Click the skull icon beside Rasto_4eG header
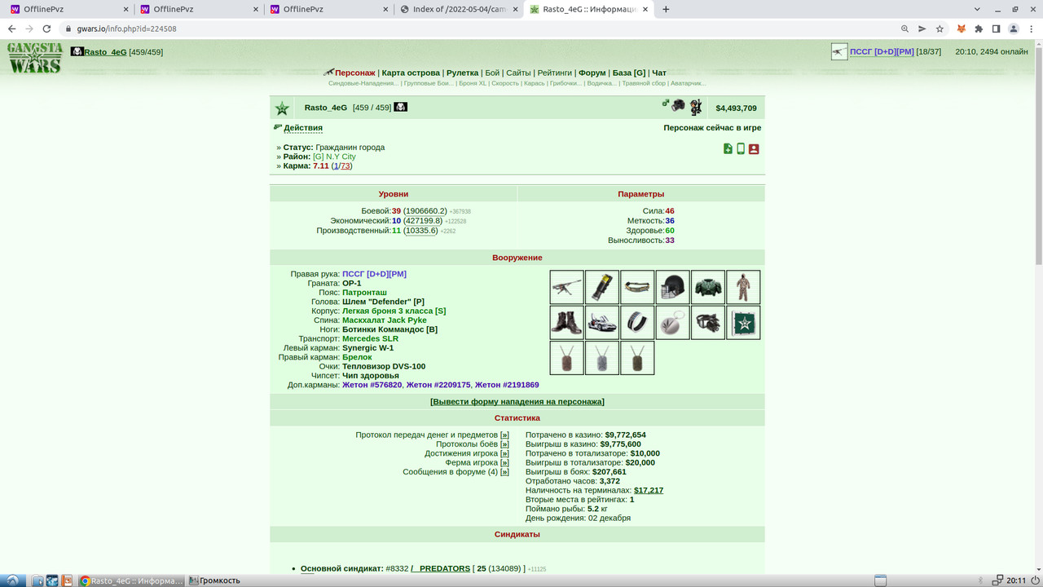1043x587 pixels. coord(400,108)
